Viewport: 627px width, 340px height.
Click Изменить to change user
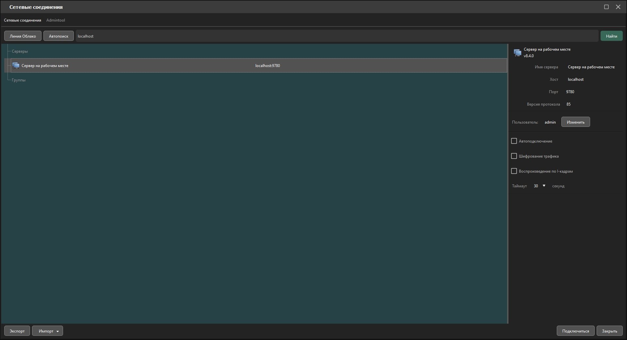(575, 122)
